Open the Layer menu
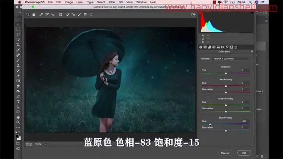Image resolution: width=283 pixels, height=159 pixels. click(80, 2)
